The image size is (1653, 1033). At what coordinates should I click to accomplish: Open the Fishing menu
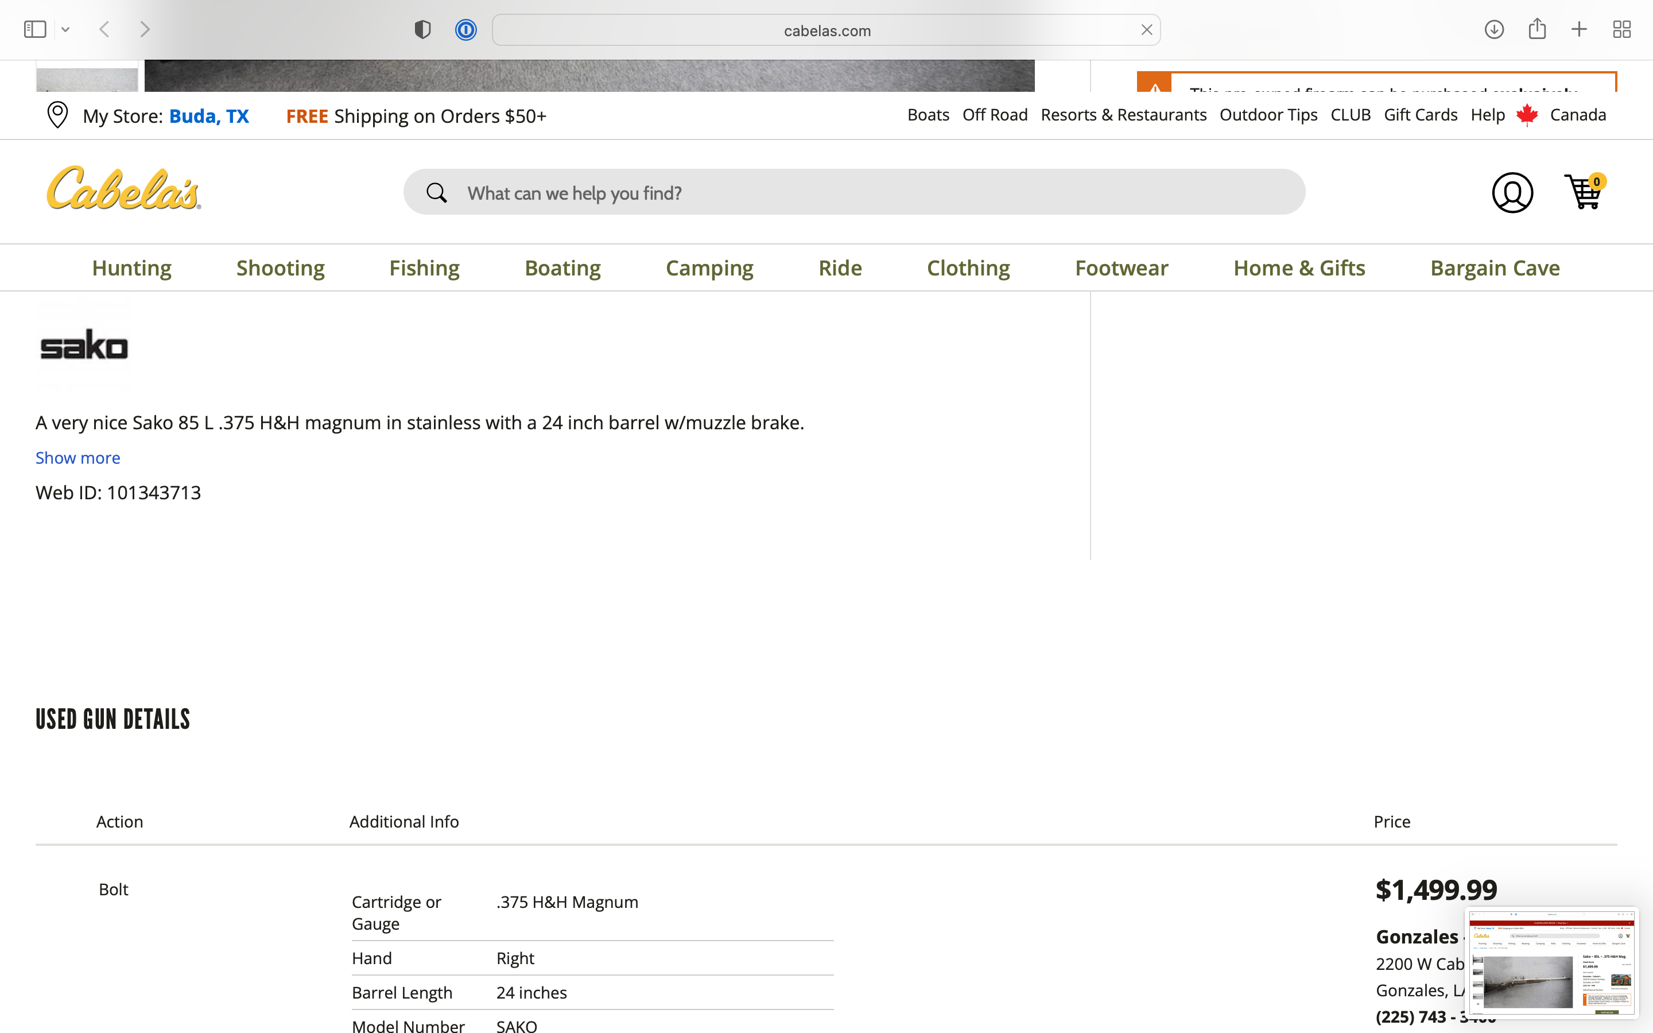coord(424,268)
